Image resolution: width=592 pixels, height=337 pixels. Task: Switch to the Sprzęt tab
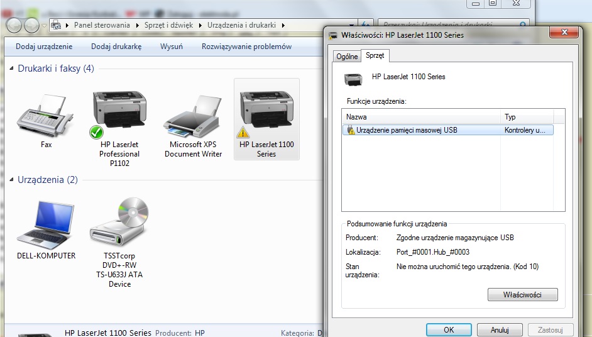[x=375, y=55]
